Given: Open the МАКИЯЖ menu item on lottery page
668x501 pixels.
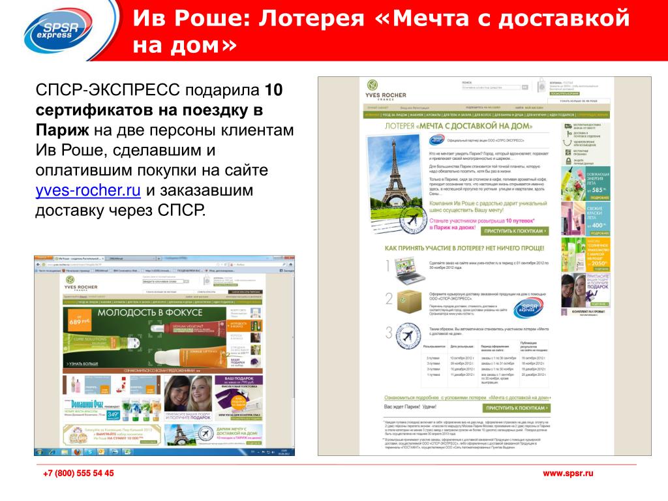Looking at the screenshot, I should (416, 115).
